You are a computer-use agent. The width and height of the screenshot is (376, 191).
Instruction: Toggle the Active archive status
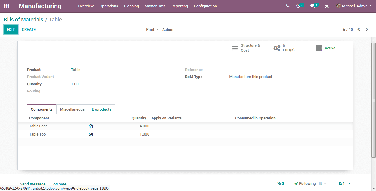click(x=332, y=48)
